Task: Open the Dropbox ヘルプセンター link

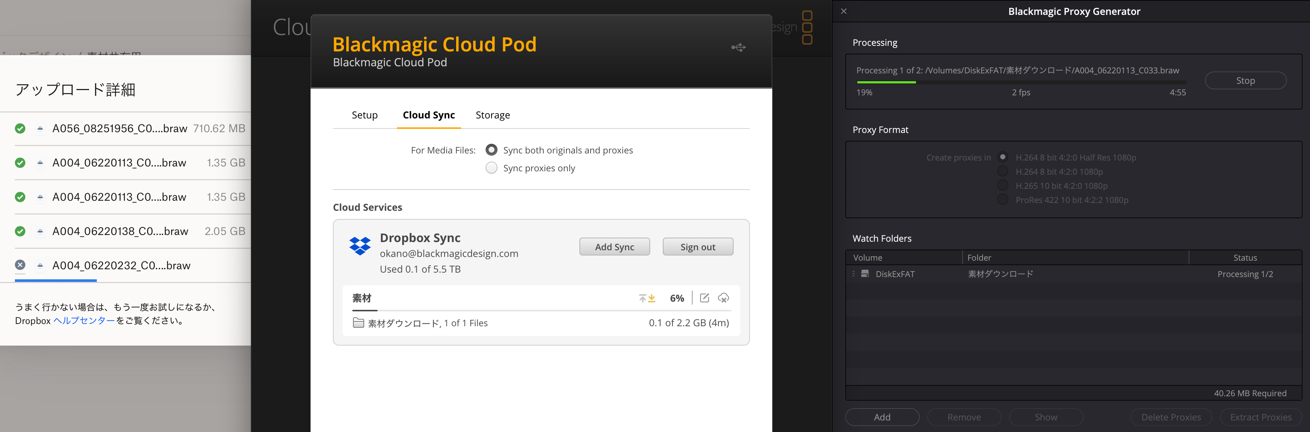Action: 84,321
